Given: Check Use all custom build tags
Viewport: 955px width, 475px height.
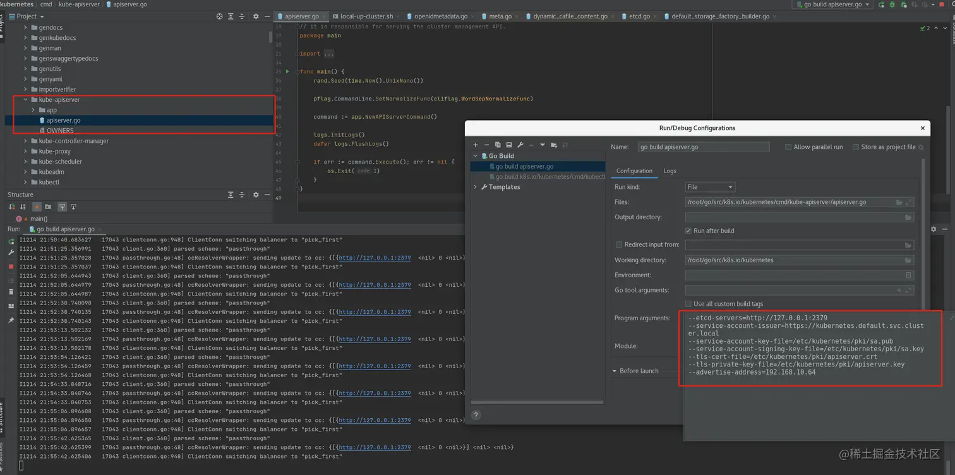Looking at the screenshot, I should coord(688,304).
